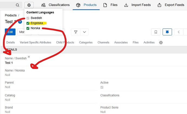Go to previous record with left chevron
The height and width of the screenshot is (114, 187).
(x=179, y=32)
